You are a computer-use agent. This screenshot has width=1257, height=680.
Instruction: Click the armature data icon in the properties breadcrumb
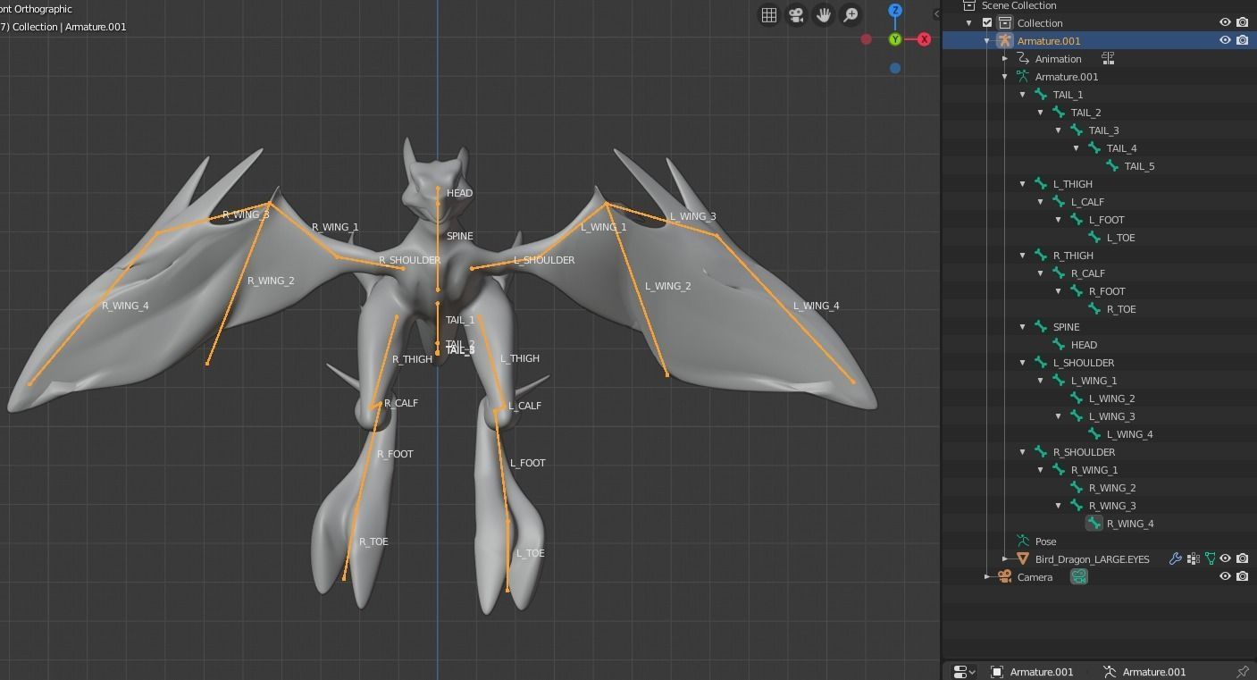pyautogui.click(x=1110, y=672)
